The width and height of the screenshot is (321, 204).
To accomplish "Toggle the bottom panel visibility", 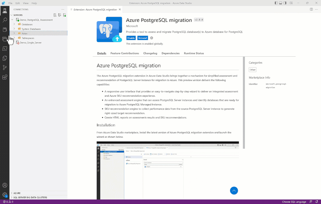I will click(x=281, y=3).
